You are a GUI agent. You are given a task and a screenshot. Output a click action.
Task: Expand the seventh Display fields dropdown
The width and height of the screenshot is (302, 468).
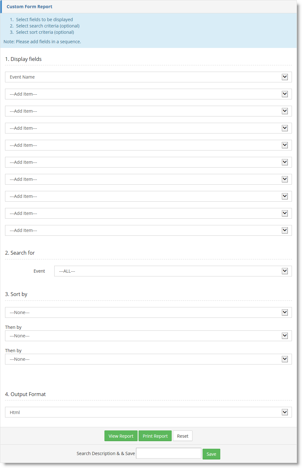click(x=148, y=179)
